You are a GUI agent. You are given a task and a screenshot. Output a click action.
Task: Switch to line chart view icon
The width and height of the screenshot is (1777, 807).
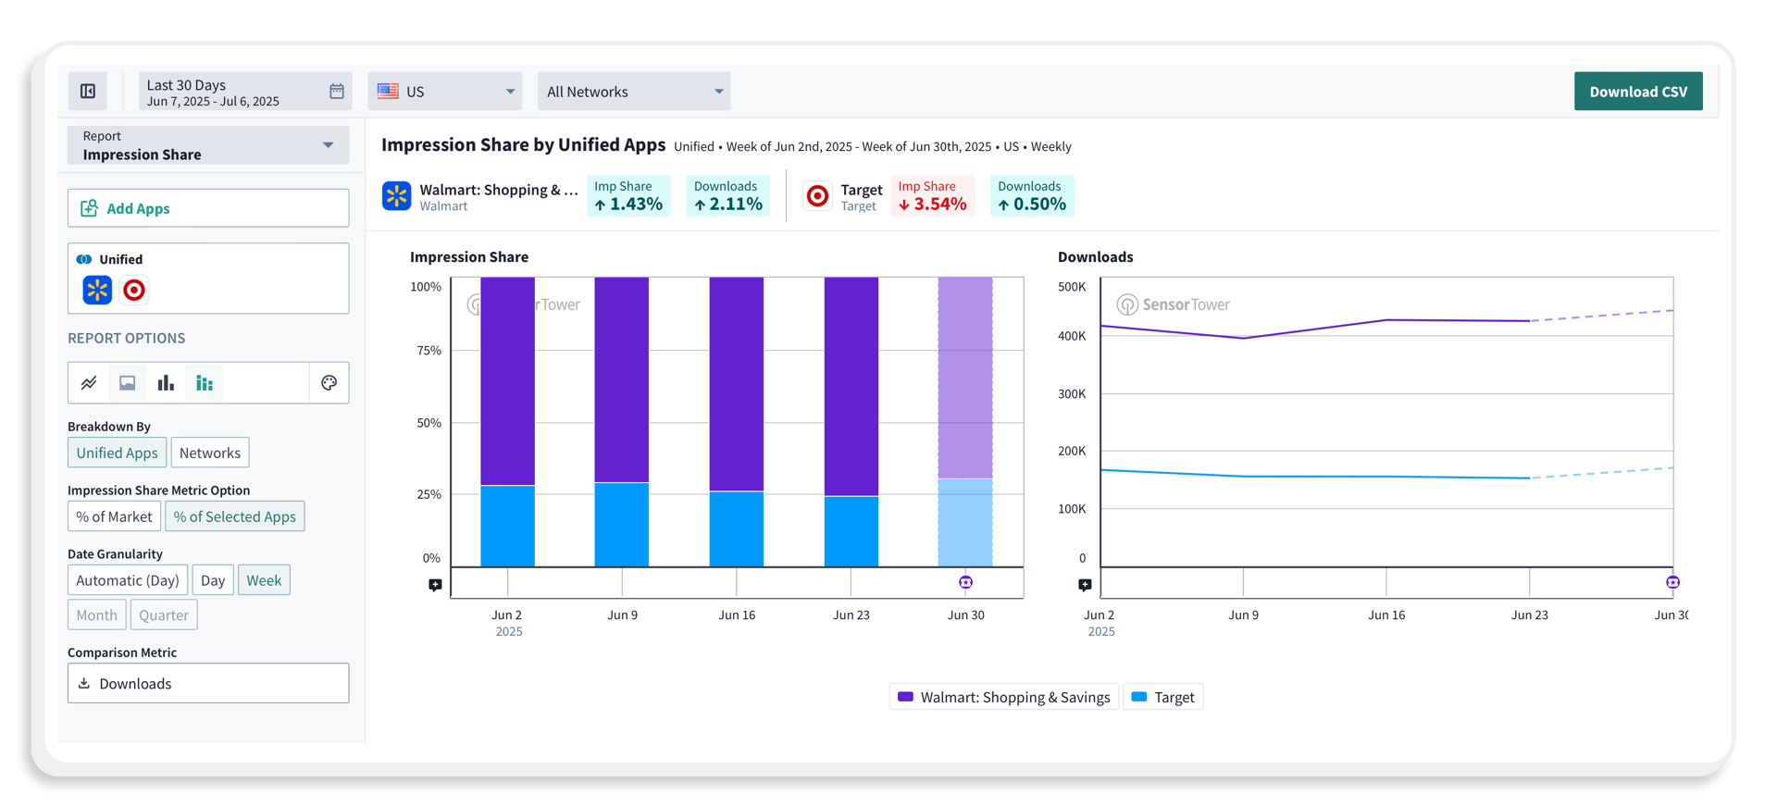click(89, 382)
